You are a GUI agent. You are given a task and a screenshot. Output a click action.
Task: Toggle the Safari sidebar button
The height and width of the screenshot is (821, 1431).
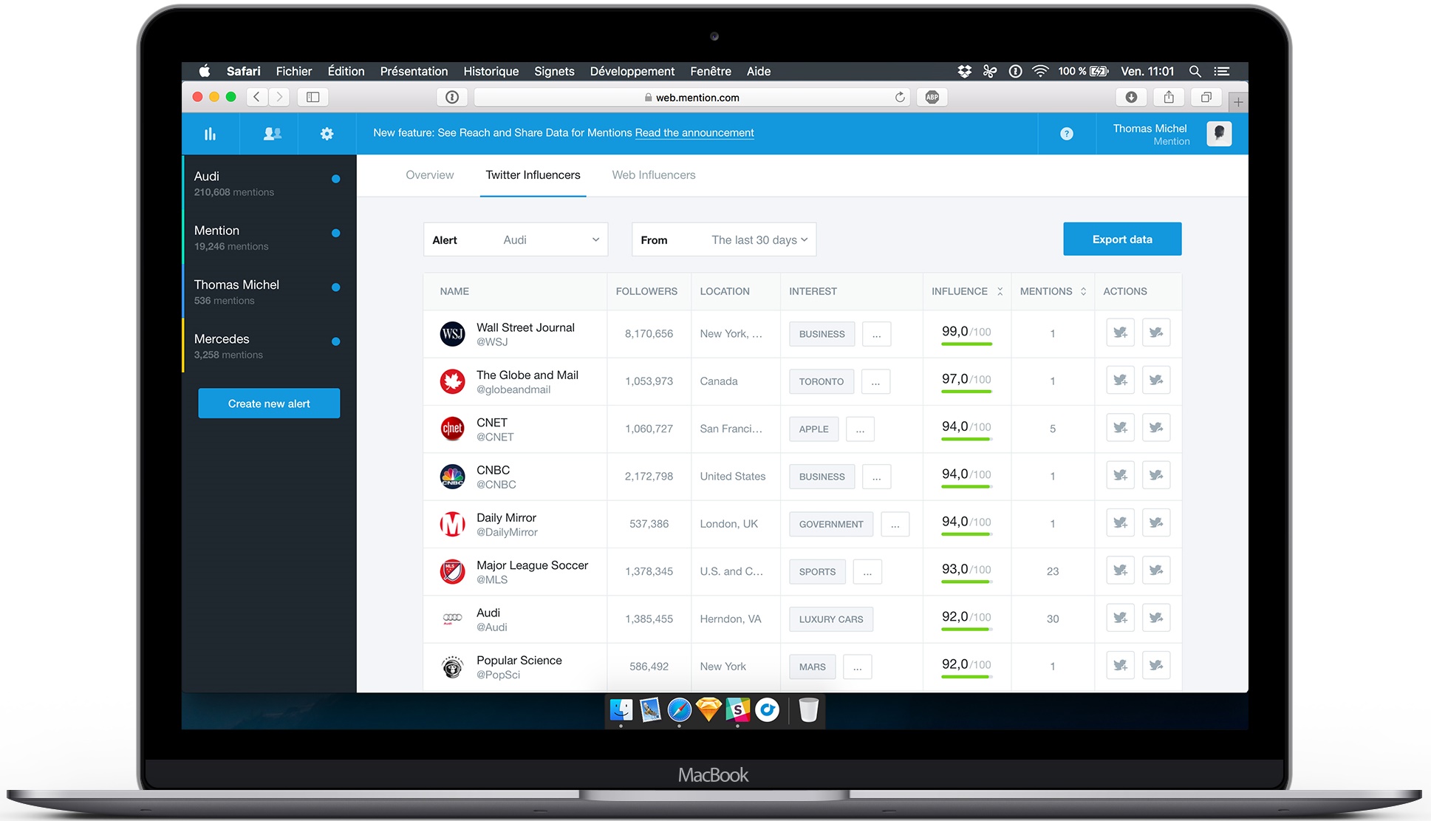point(313,98)
